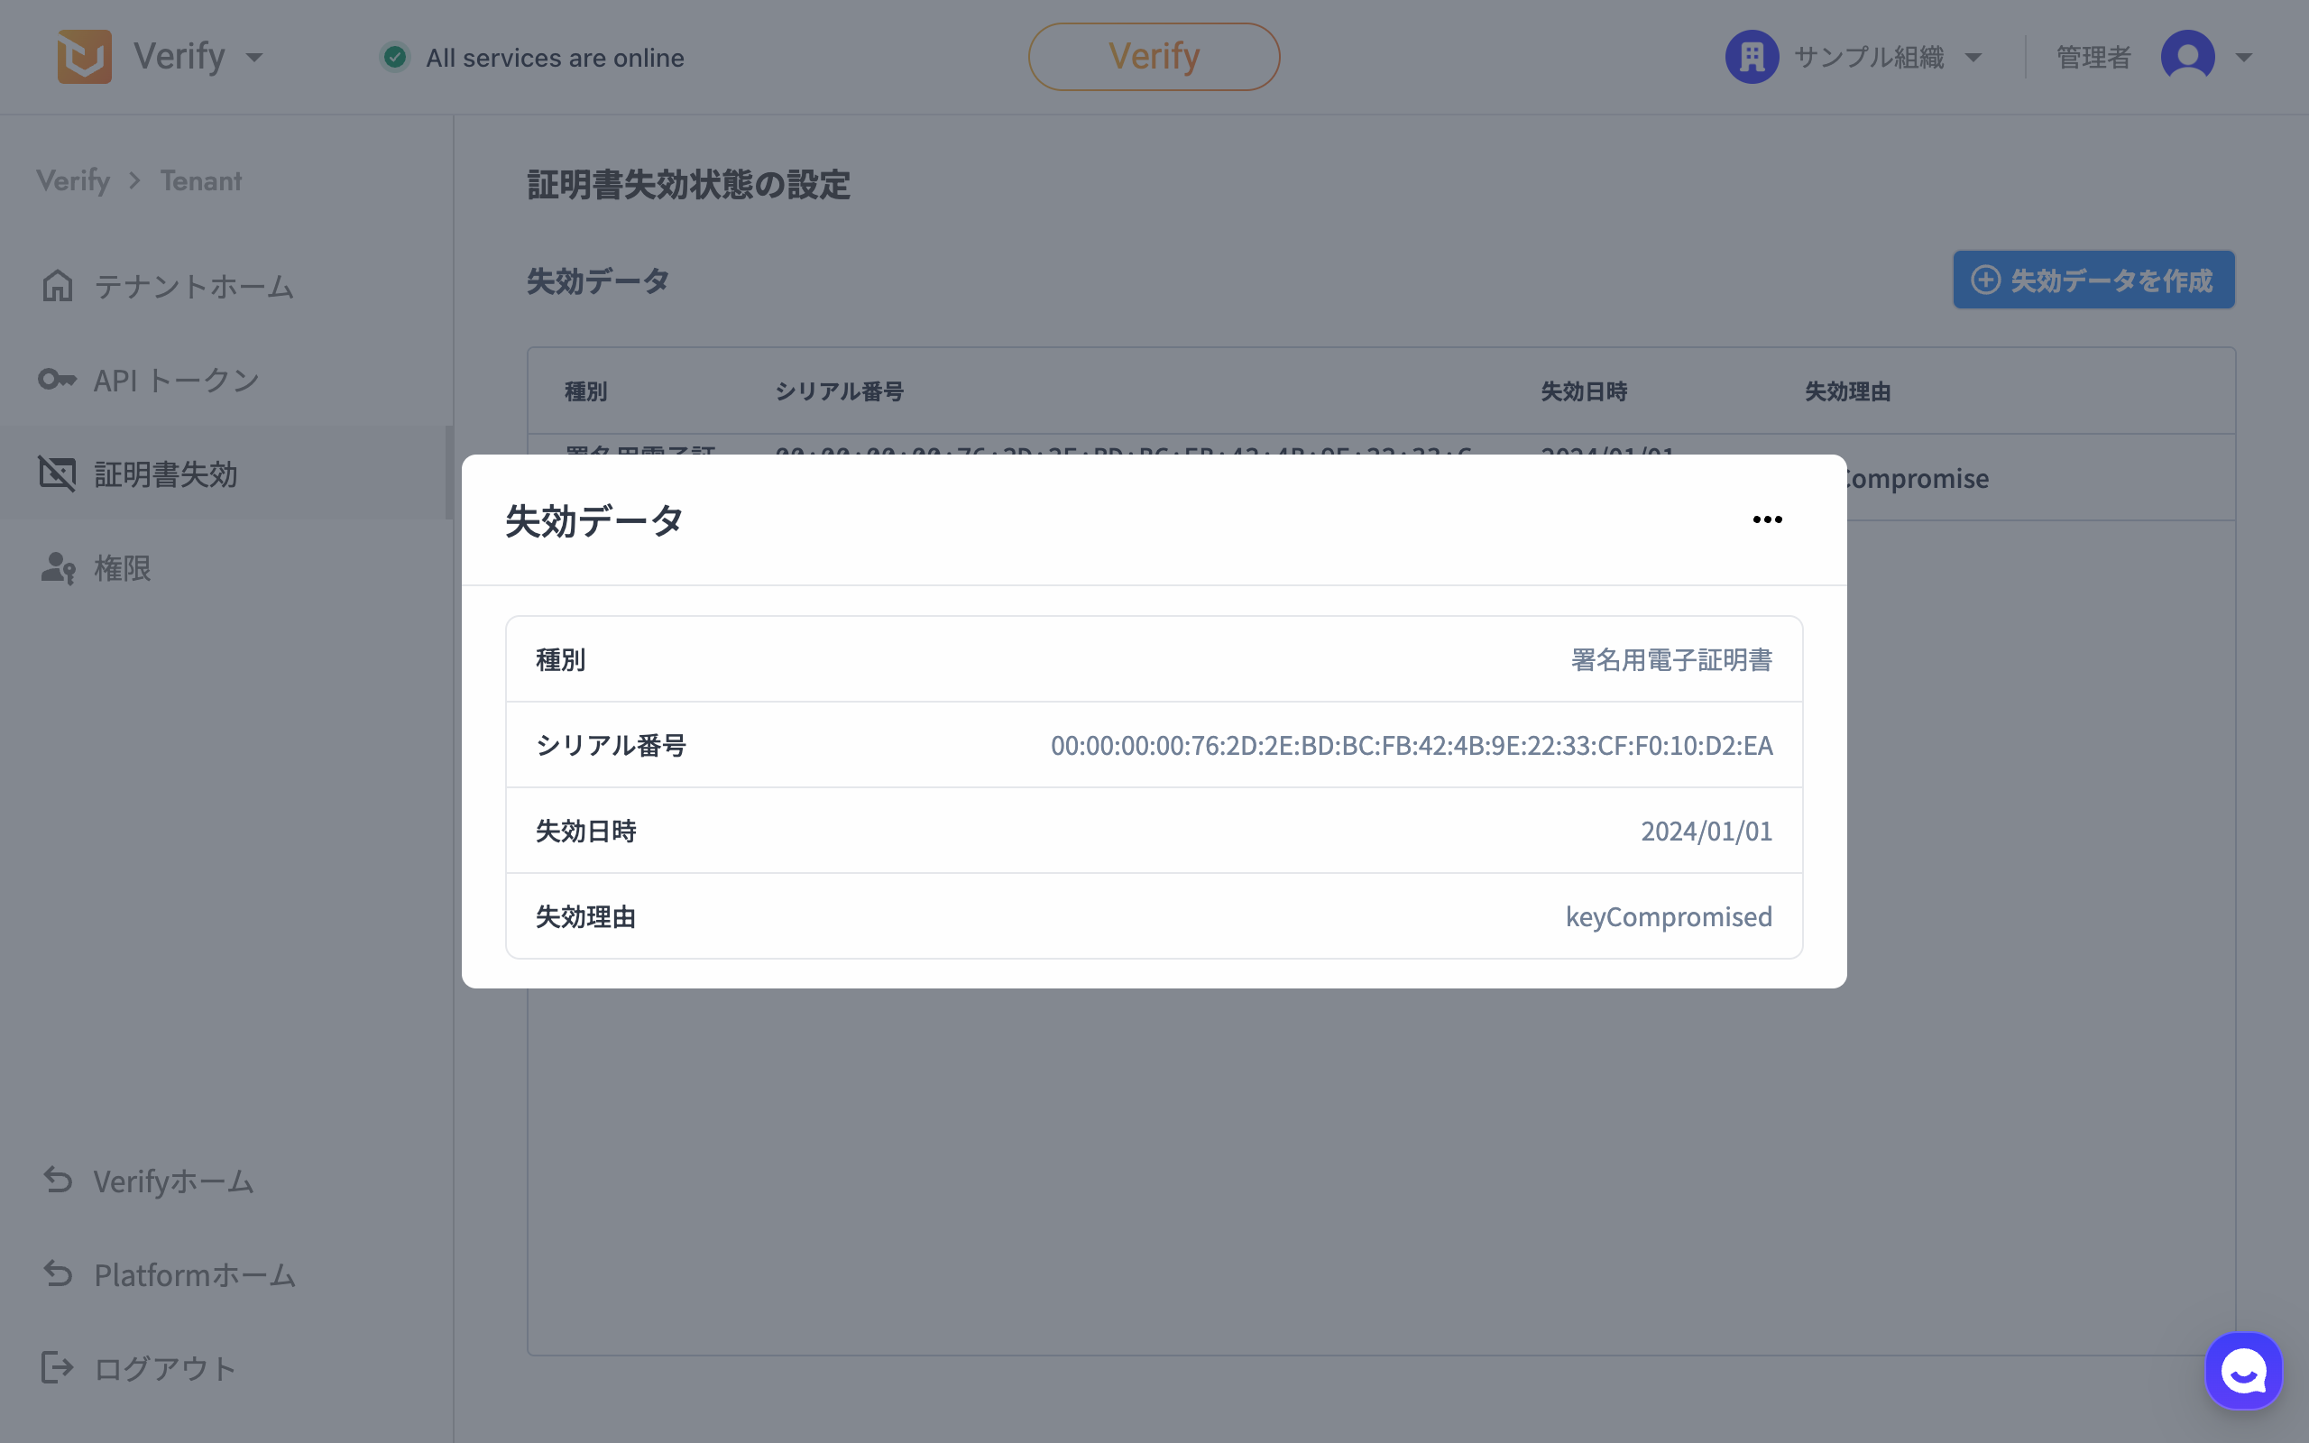Click the API トークン key icon
The image size is (2309, 1443).
point(57,380)
